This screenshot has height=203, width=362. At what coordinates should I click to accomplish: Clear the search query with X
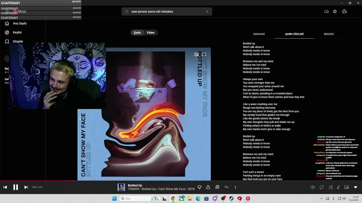(207, 12)
